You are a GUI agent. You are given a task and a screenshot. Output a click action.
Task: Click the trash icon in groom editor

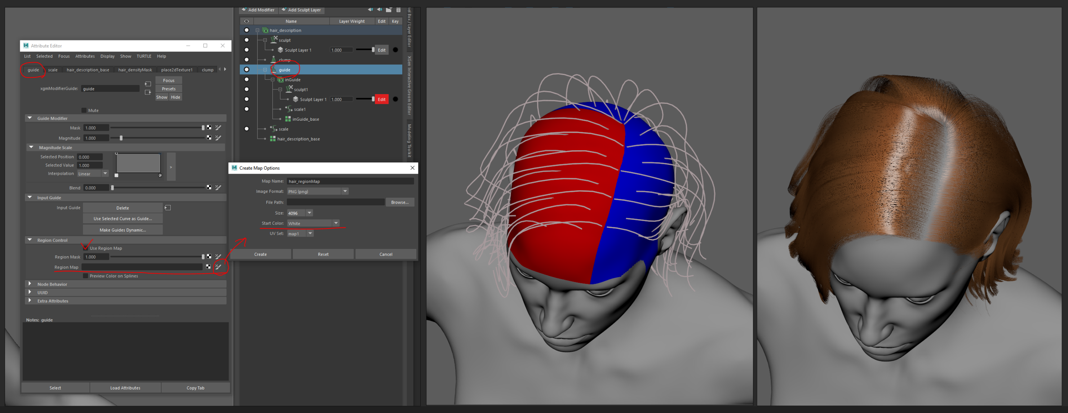(398, 10)
